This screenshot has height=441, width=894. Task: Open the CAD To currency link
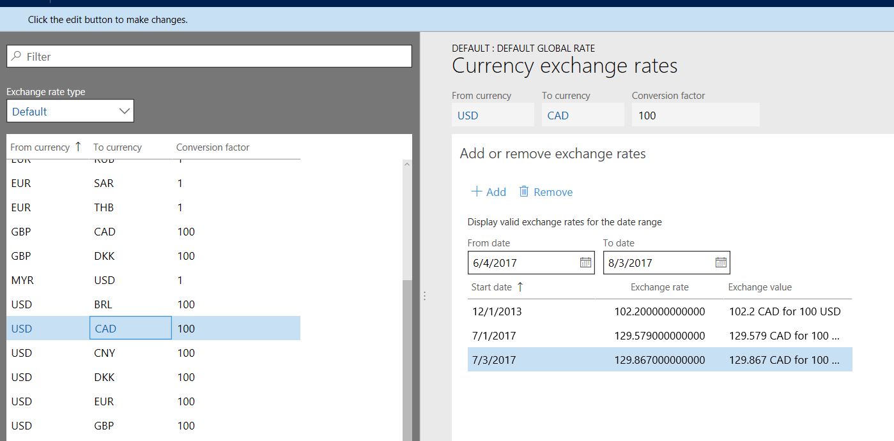click(558, 116)
